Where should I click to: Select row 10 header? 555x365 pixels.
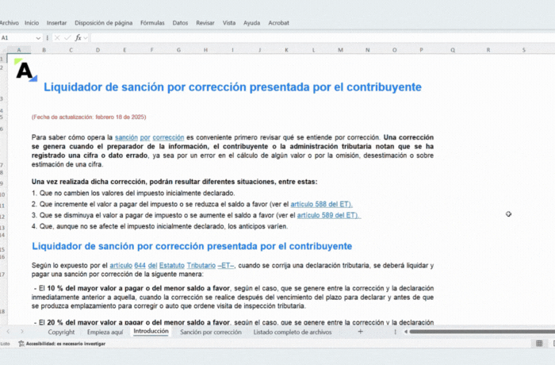point(3,194)
